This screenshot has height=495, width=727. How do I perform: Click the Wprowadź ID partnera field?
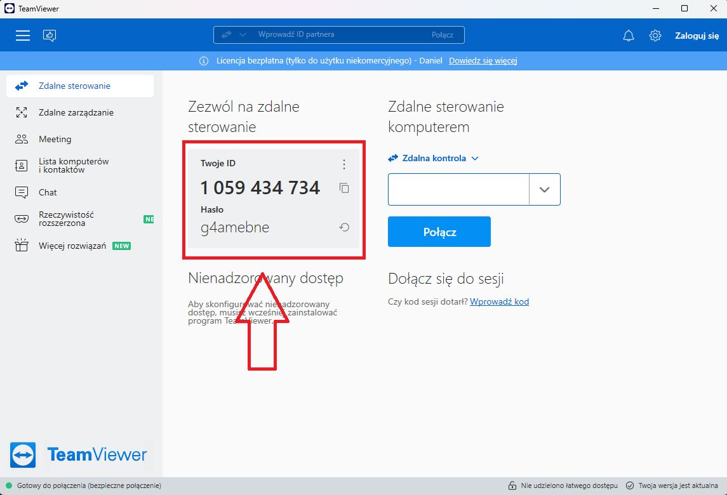(338, 35)
